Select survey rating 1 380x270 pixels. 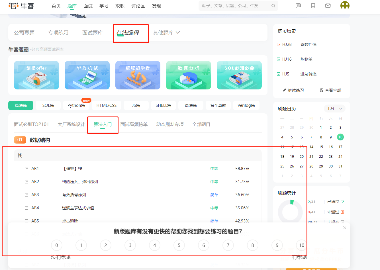point(81,245)
